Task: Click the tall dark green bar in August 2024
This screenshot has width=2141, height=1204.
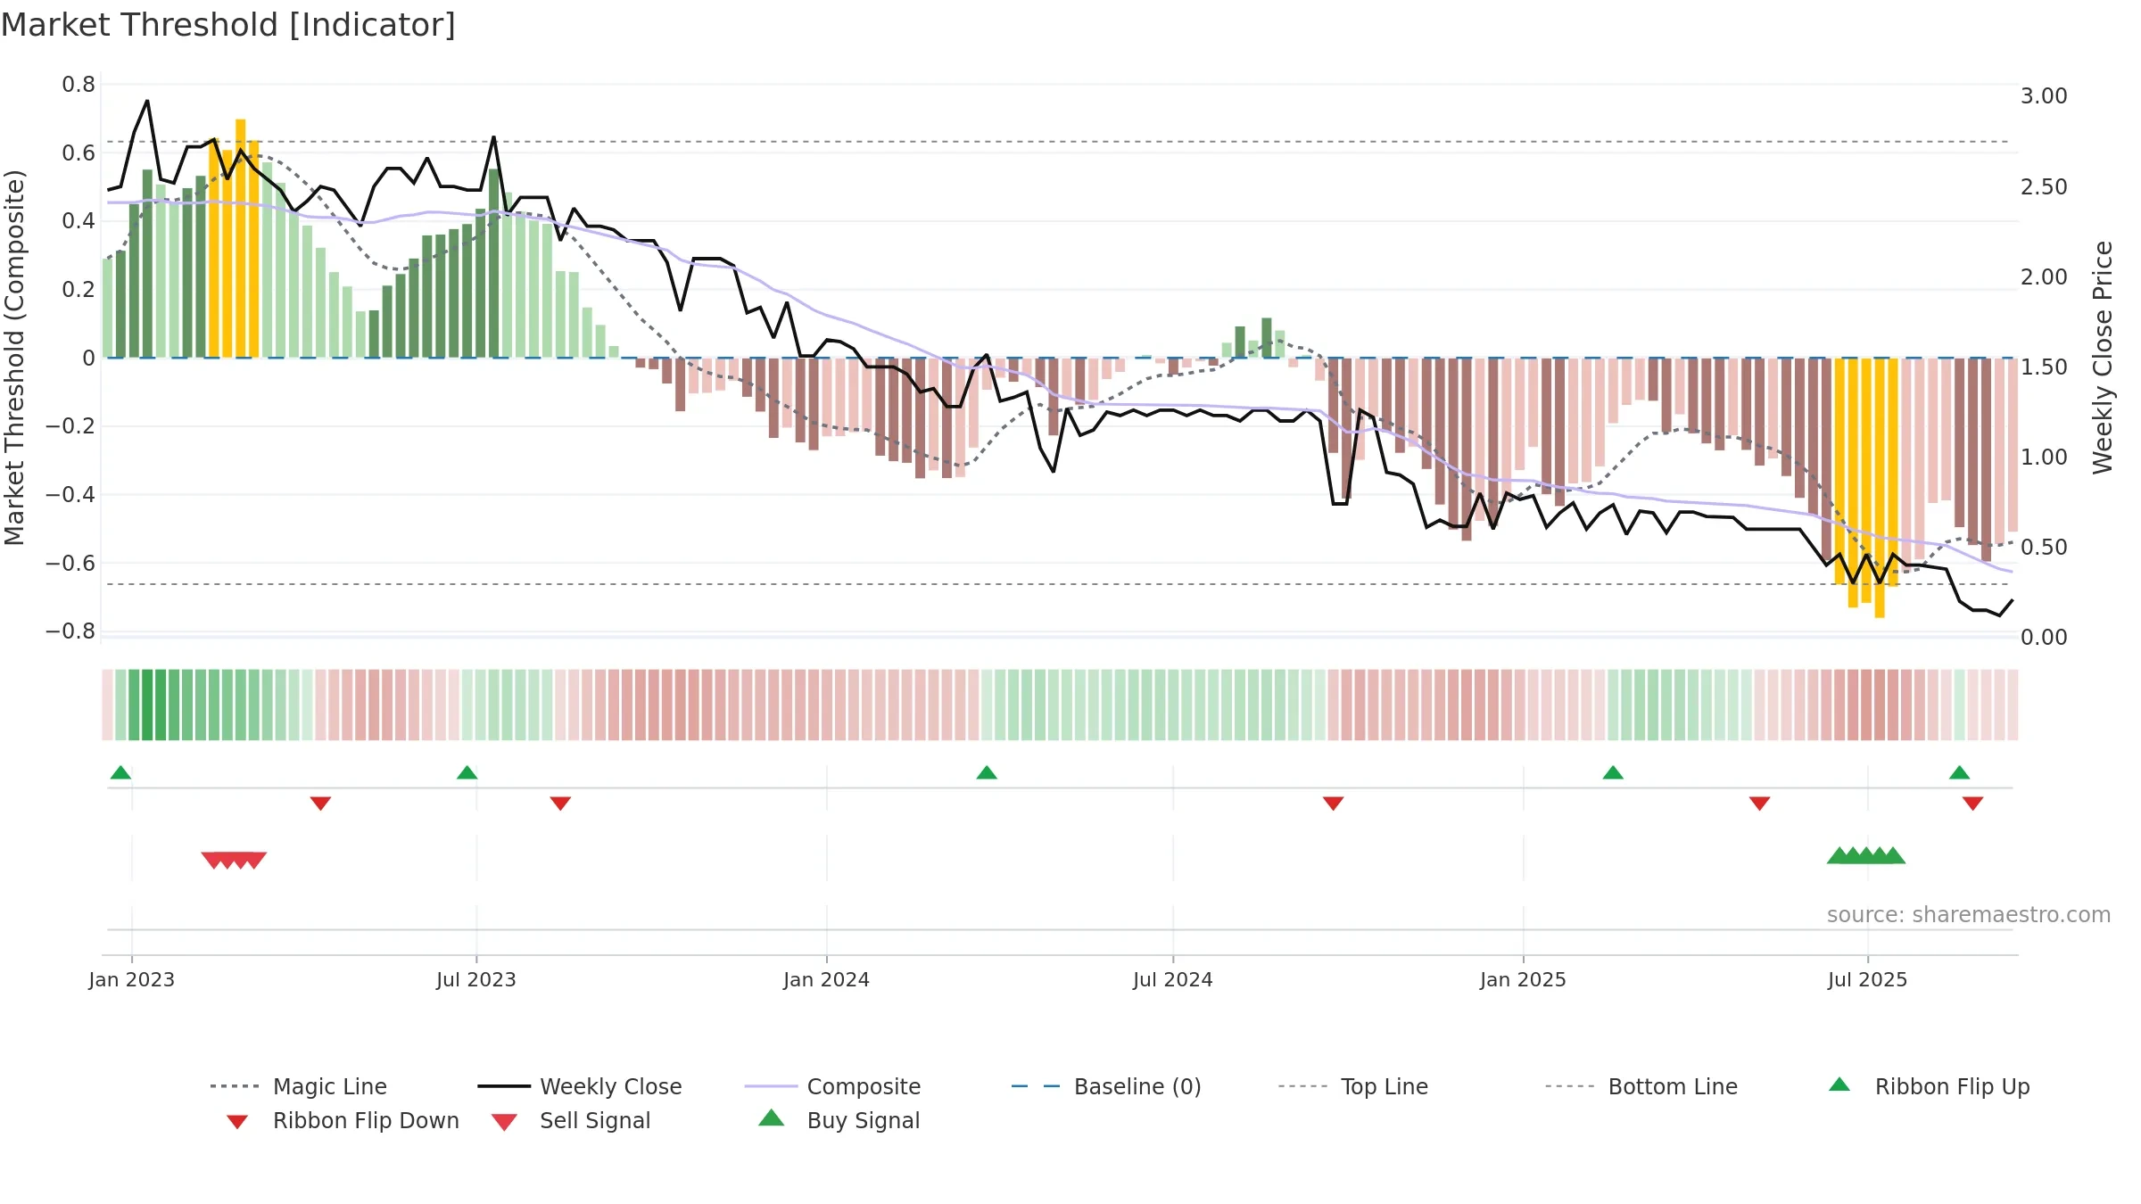Action: 1267,338
